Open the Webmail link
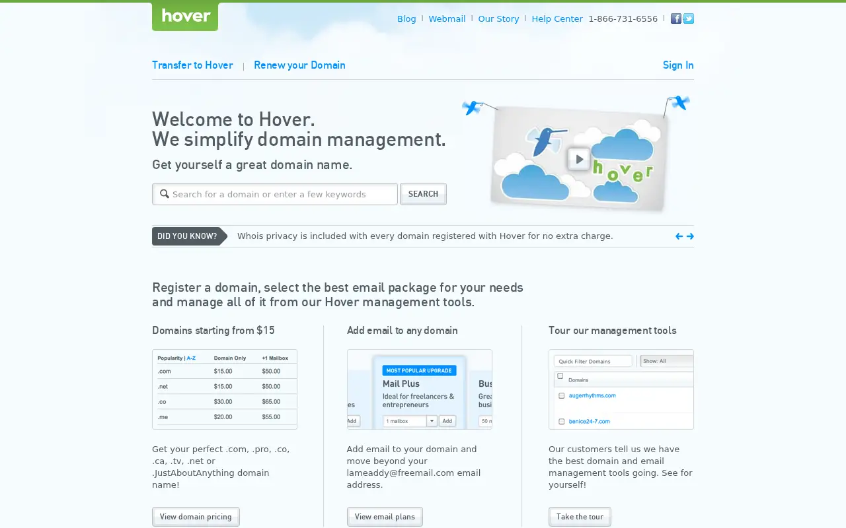Screen dimensions: 846x528 (x=447, y=19)
